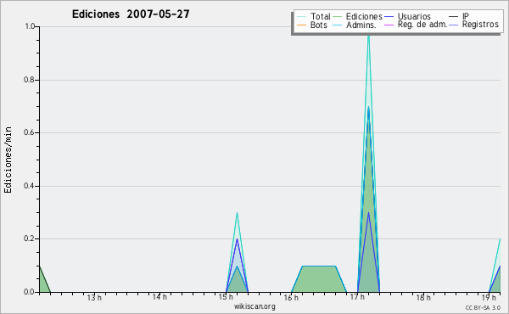Viewport: 509px width, 314px height.
Task: Click the '19 h' x-axis label
Action: click(x=489, y=297)
